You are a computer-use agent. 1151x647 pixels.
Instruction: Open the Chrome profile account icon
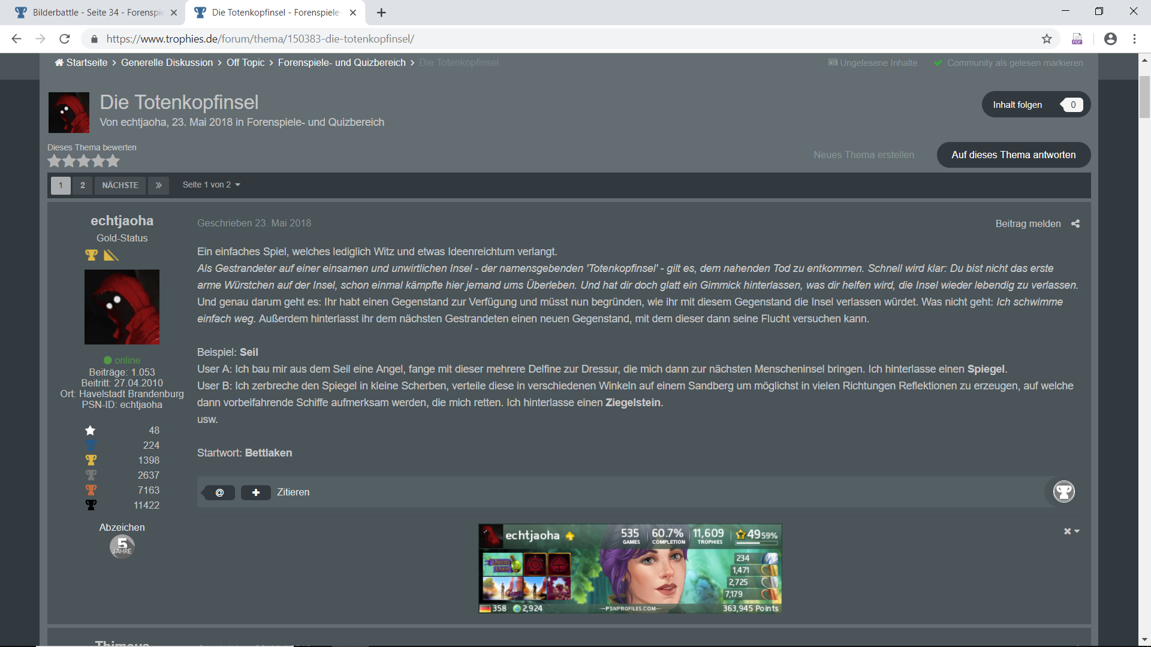point(1110,39)
